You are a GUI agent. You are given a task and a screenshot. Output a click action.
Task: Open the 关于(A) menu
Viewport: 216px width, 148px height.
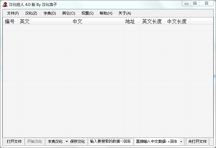point(125,13)
